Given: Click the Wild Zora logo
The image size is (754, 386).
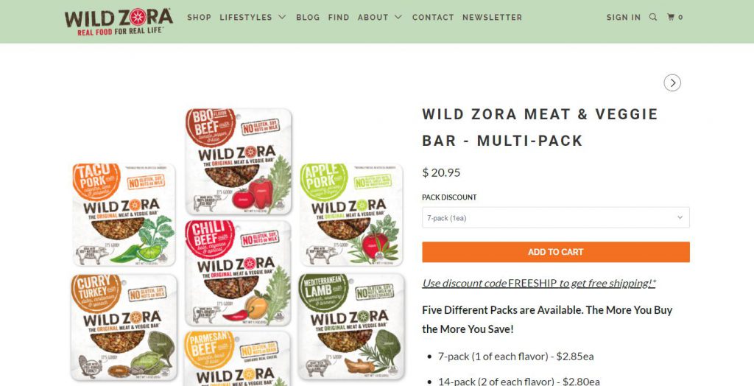Looking at the screenshot, I should click(119, 21).
